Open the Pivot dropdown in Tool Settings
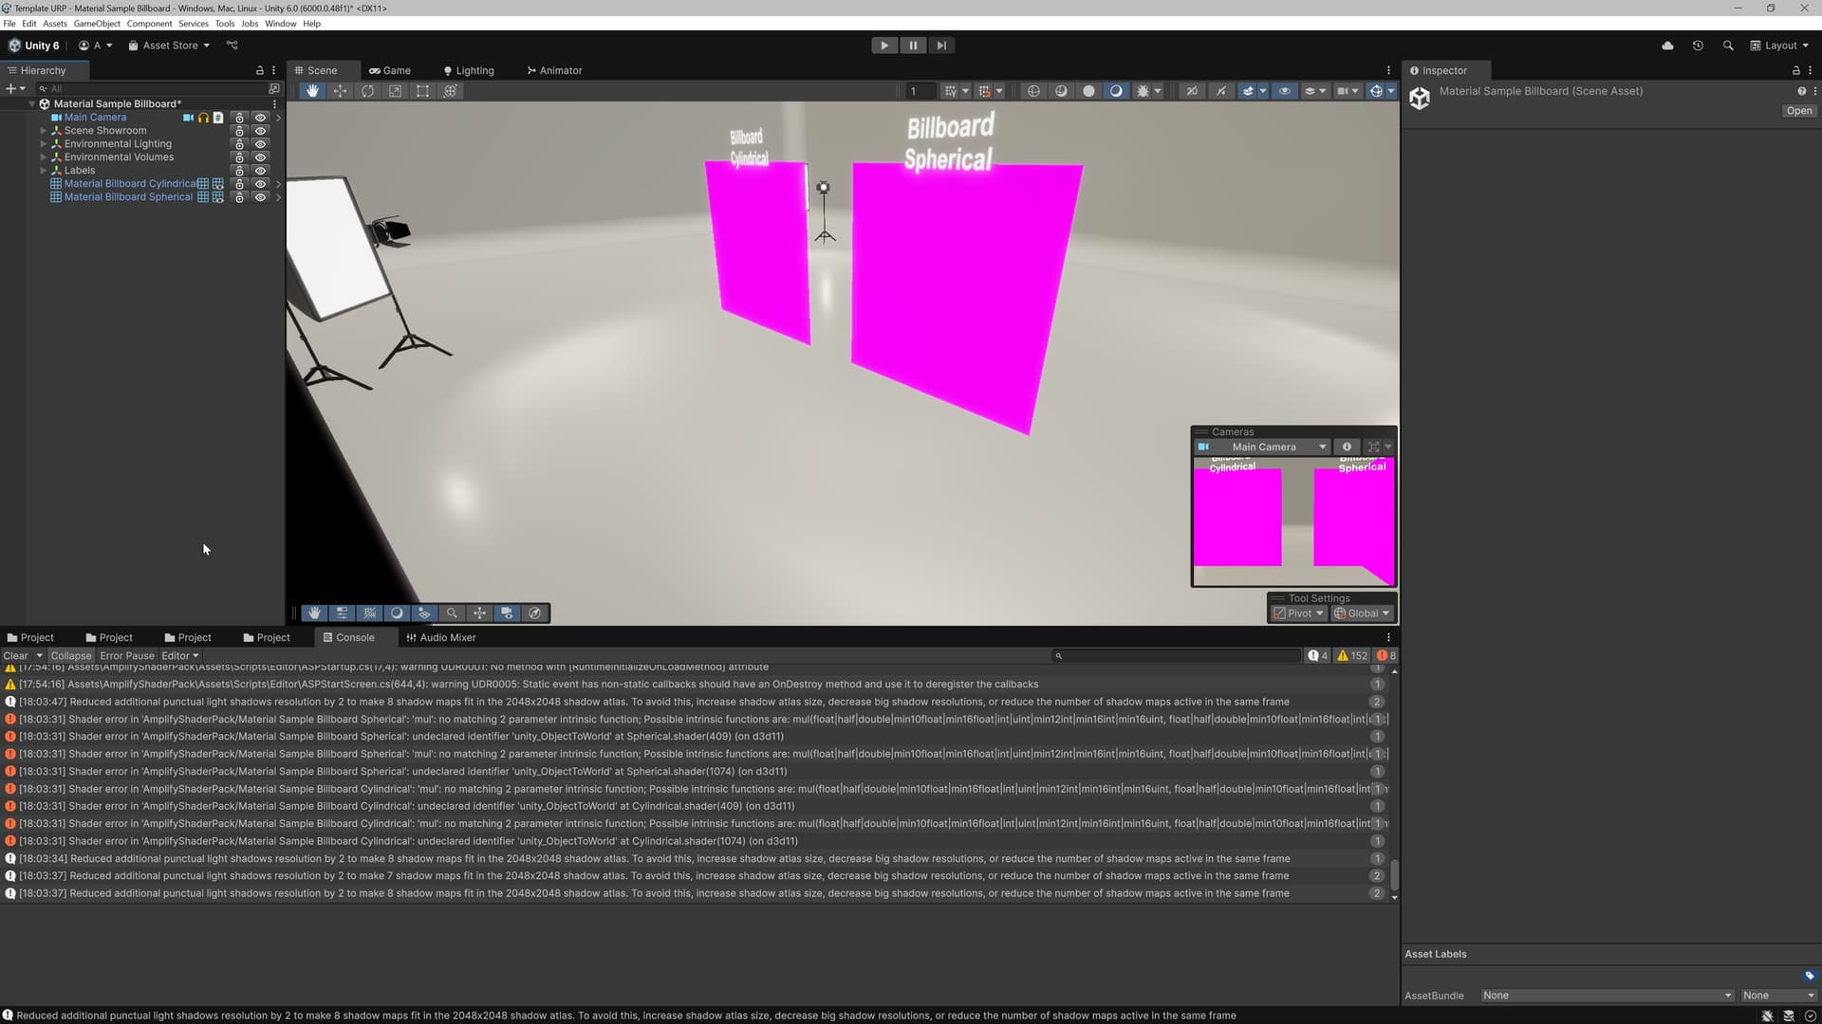1822x1024 pixels. coord(1297,613)
